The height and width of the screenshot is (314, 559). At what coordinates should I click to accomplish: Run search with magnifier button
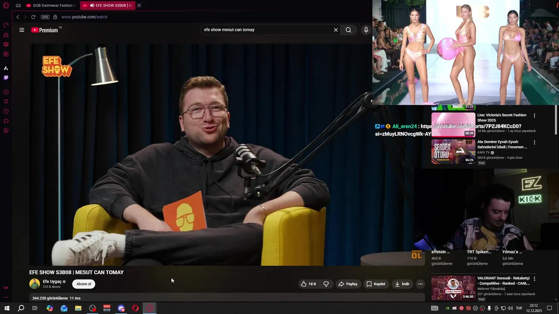[x=349, y=30]
